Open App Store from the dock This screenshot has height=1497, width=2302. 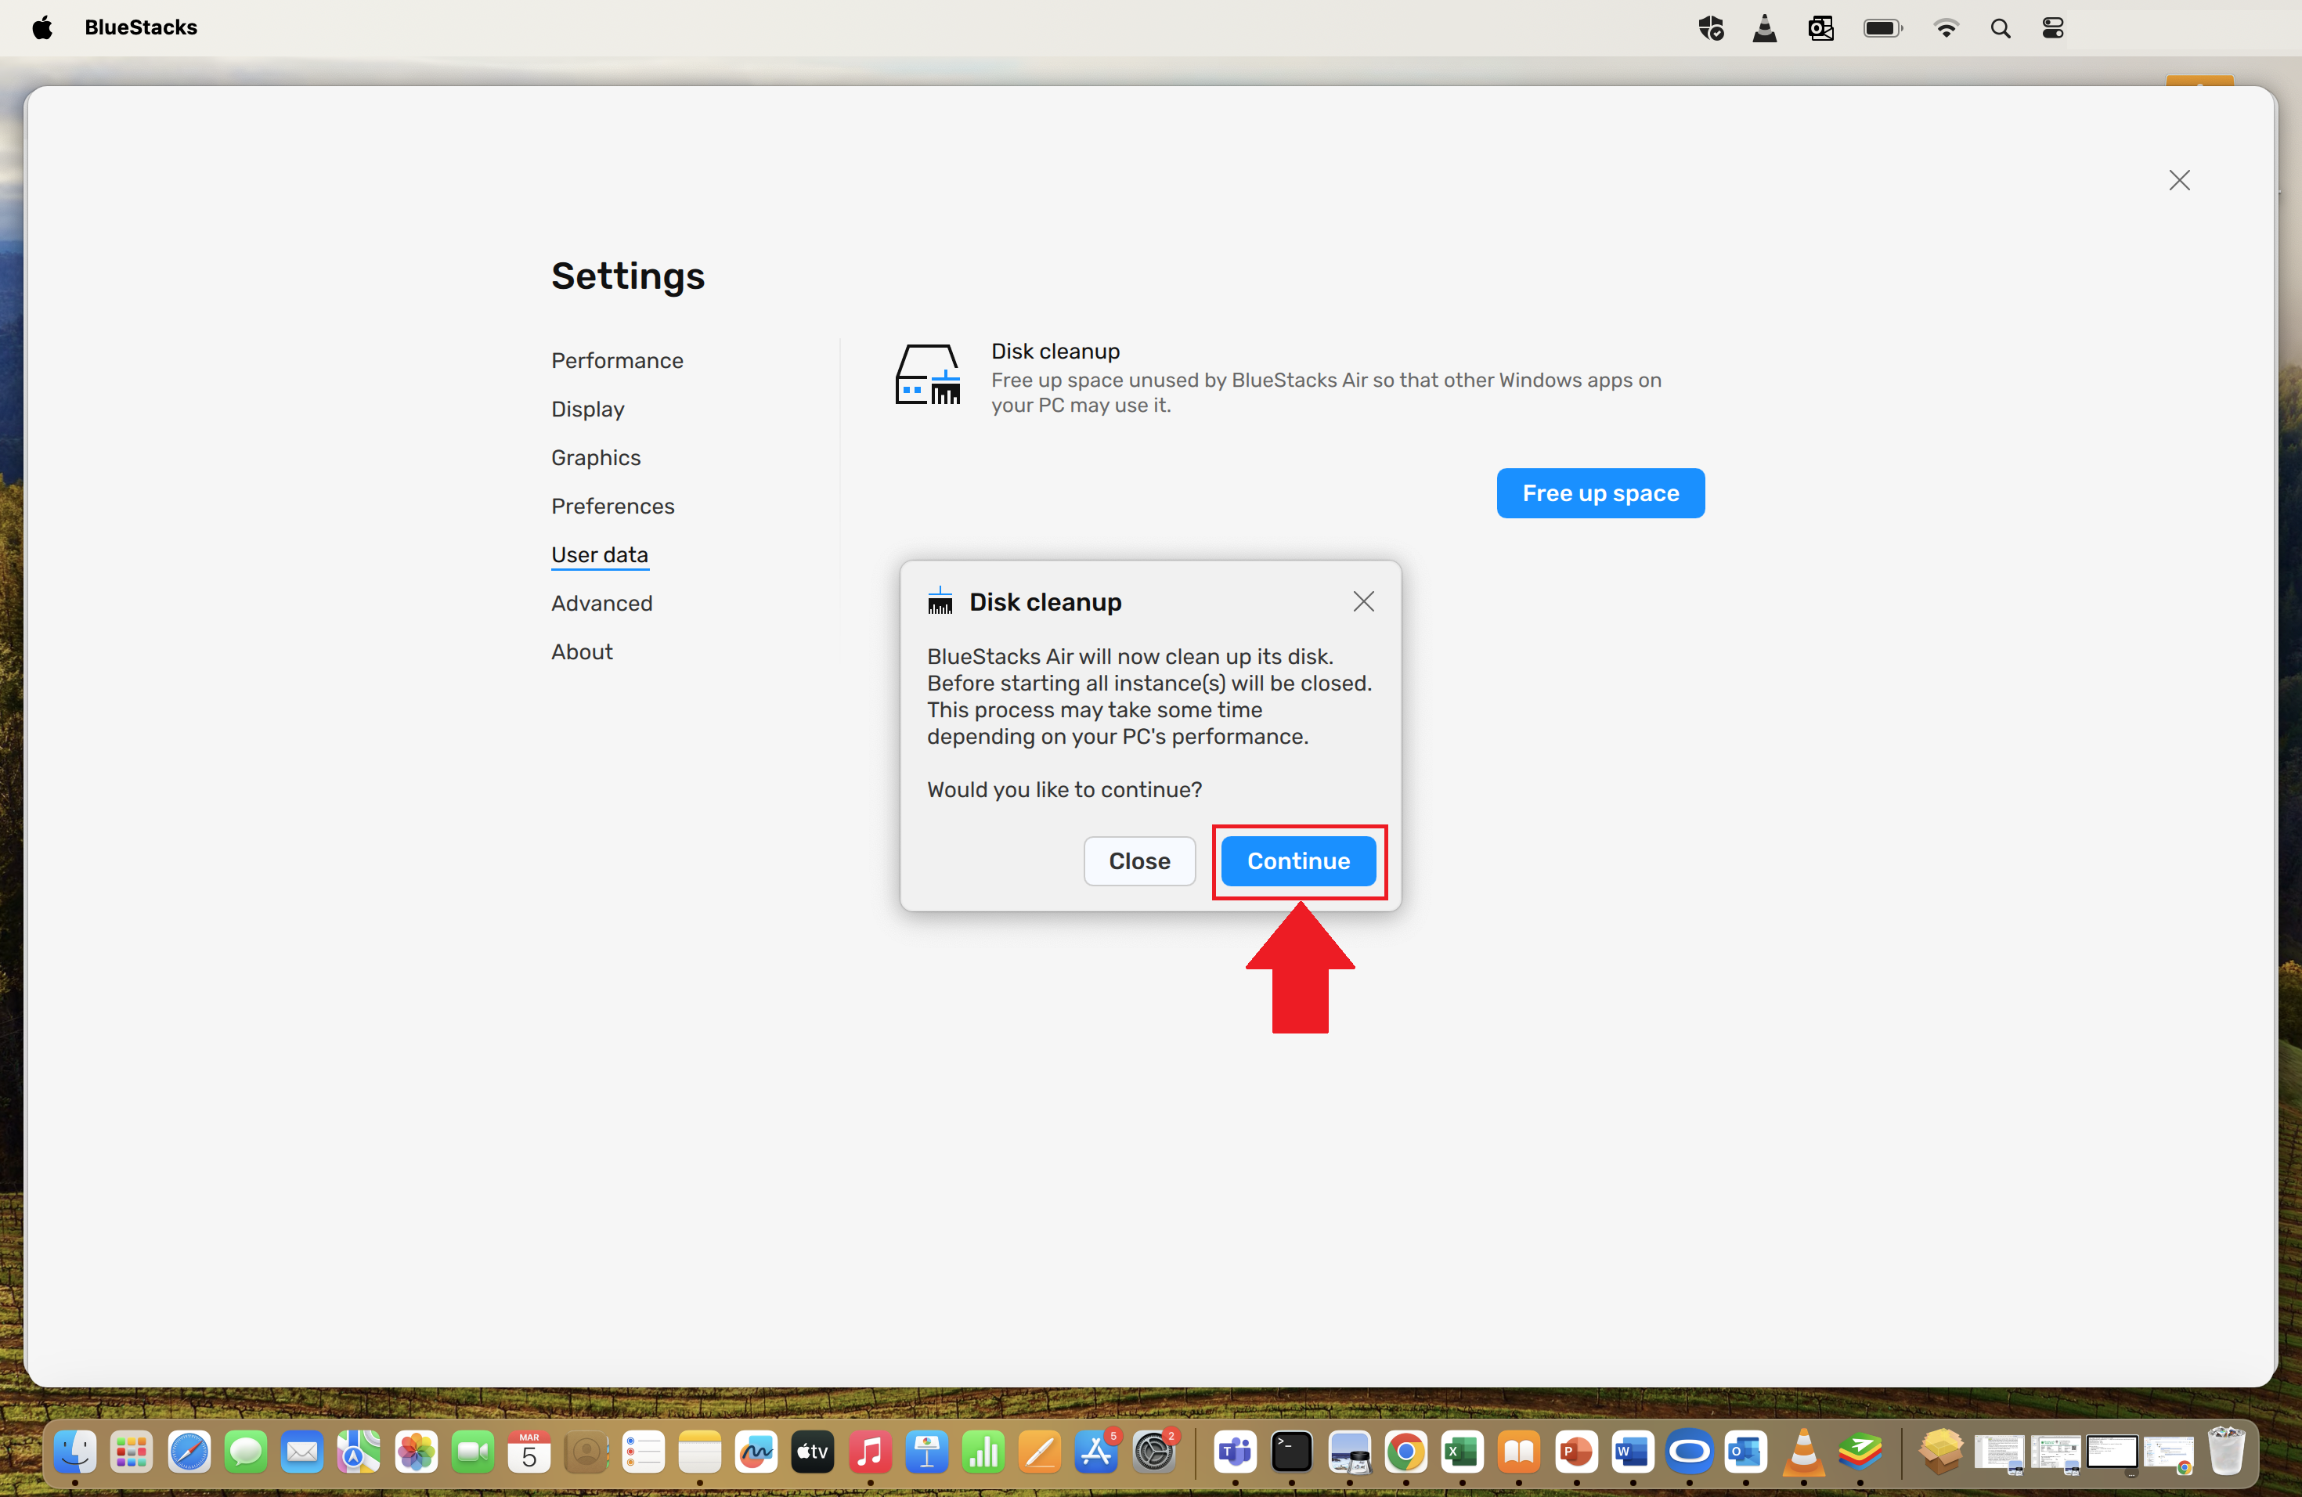(1097, 1452)
